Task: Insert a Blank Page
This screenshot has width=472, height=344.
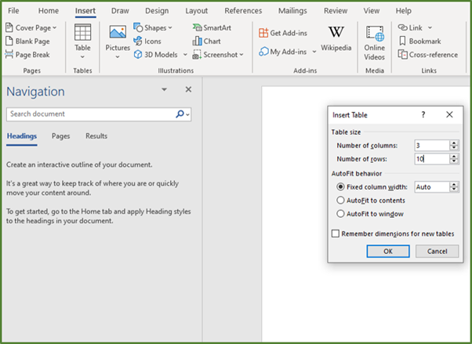Action: coord(27,42)
